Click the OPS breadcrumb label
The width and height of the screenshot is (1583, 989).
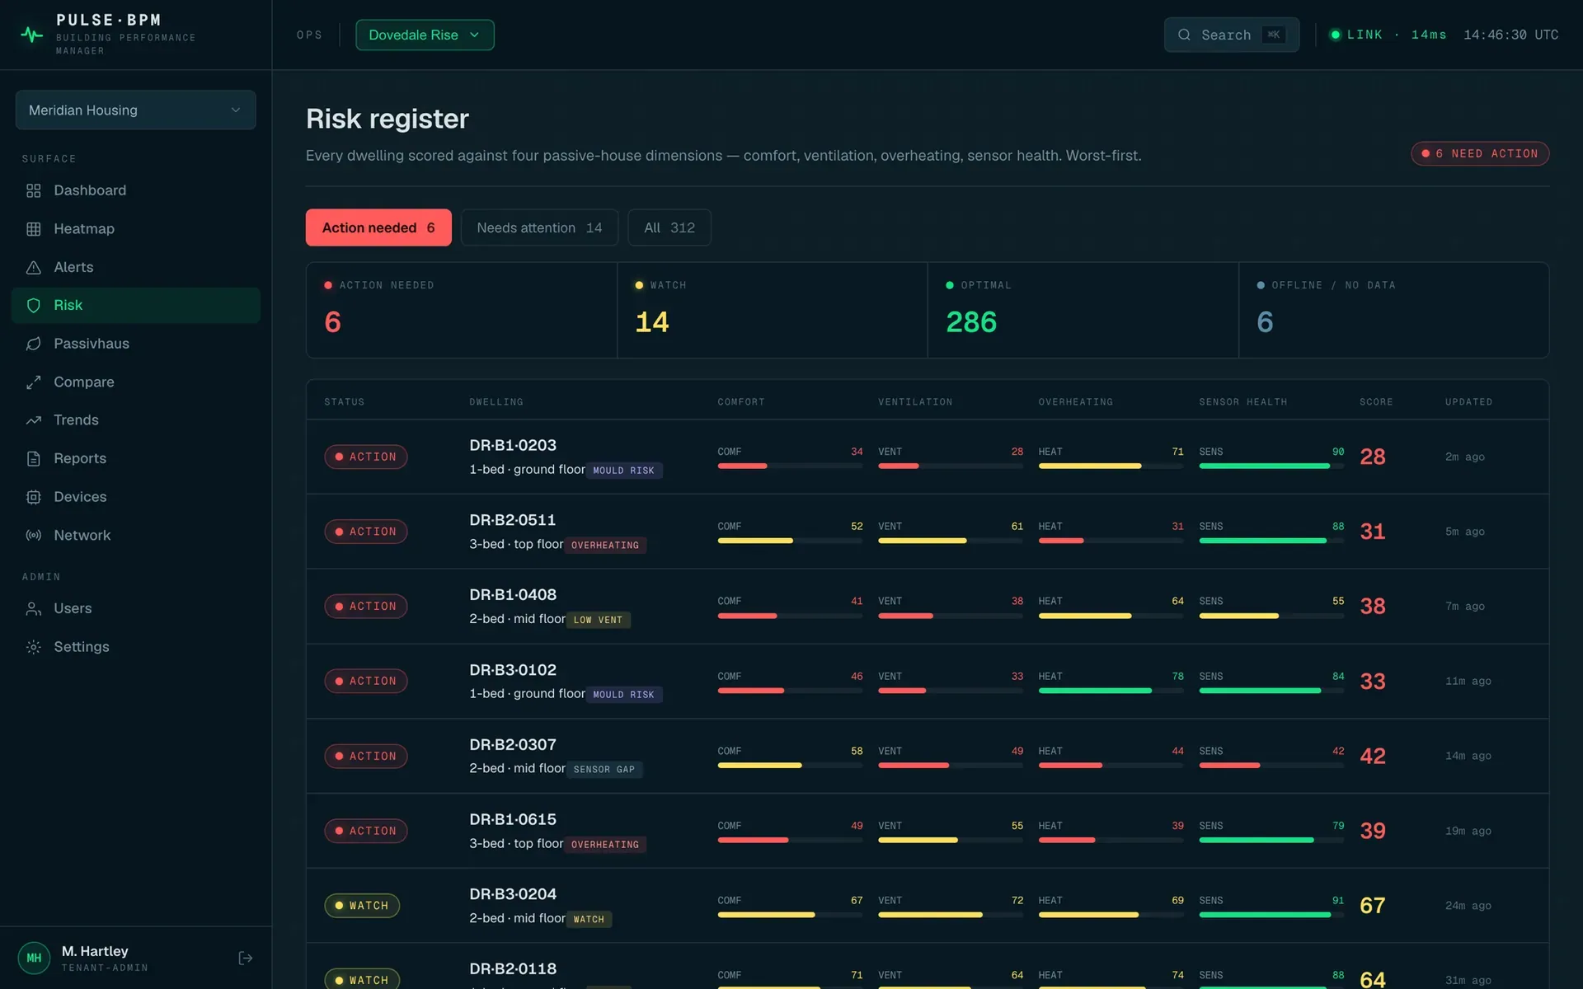tap(309, 35)
